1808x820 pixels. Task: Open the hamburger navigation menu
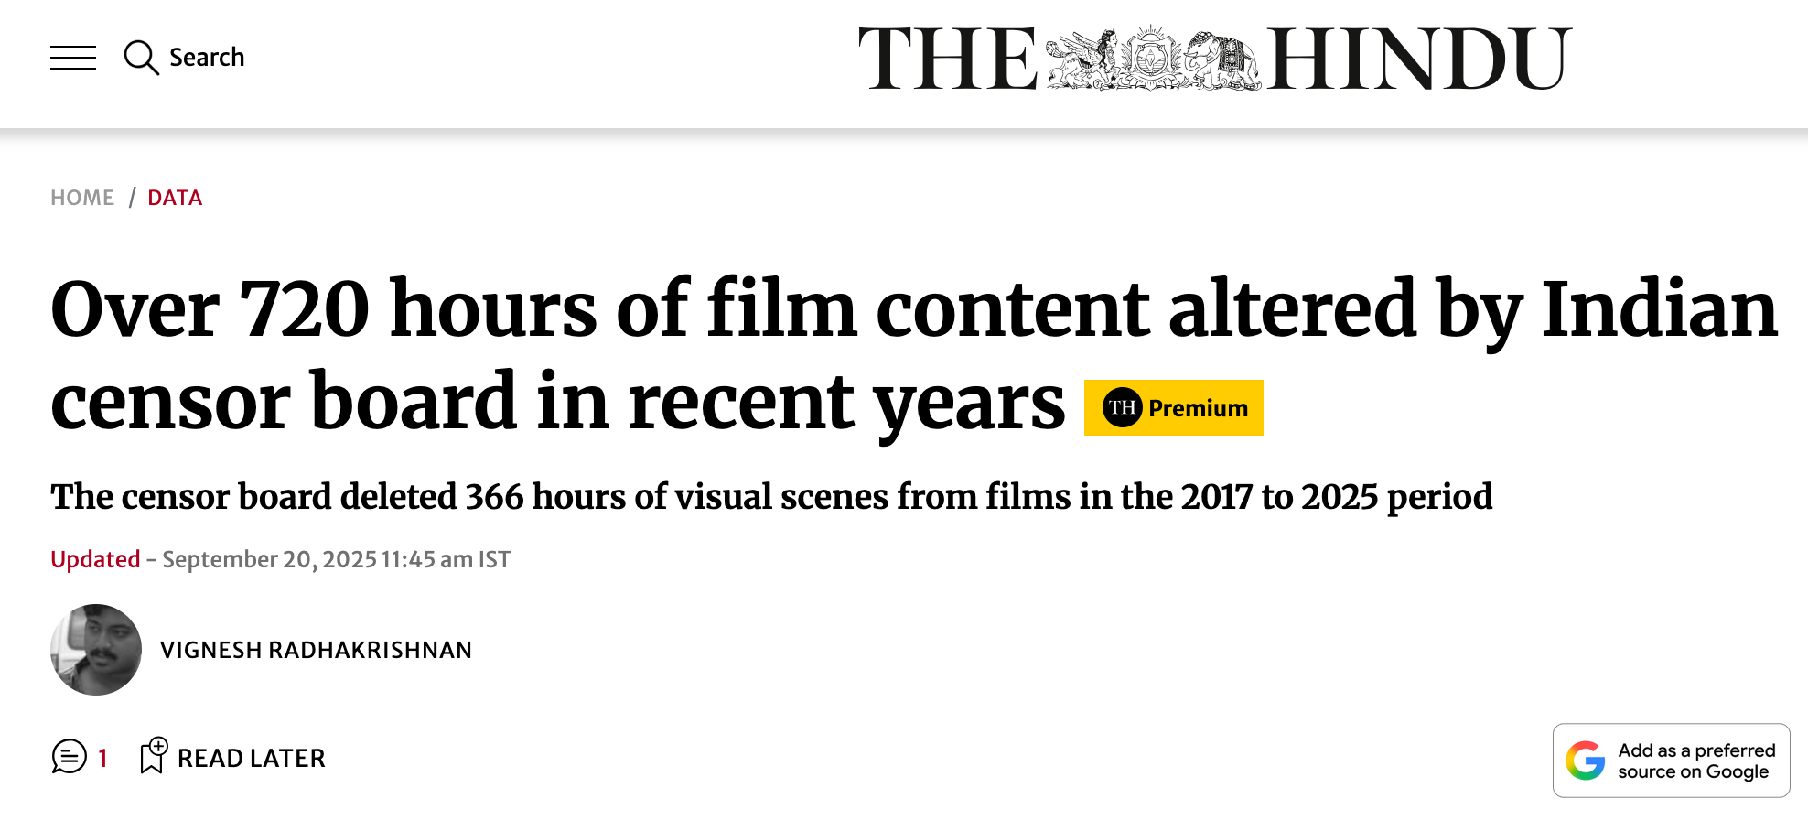73,58
